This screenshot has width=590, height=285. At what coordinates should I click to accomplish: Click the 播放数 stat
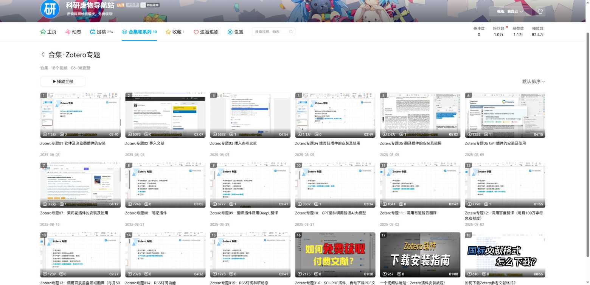(538, 32)
